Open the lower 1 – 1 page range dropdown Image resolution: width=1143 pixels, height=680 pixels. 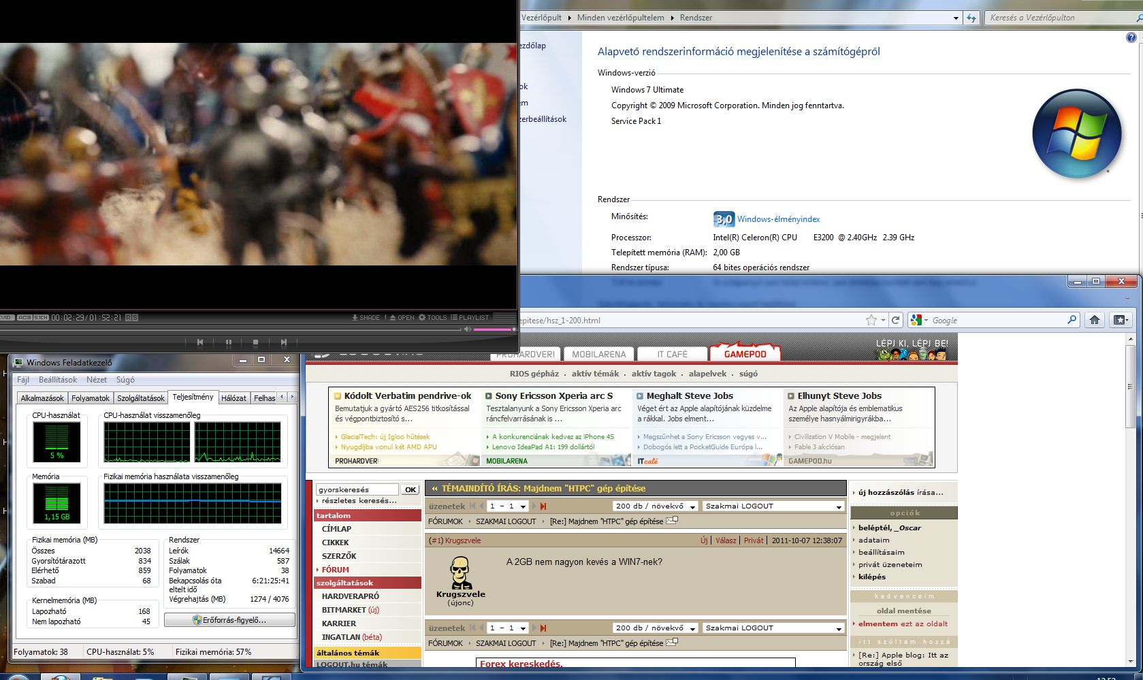(x=509, y=628)
